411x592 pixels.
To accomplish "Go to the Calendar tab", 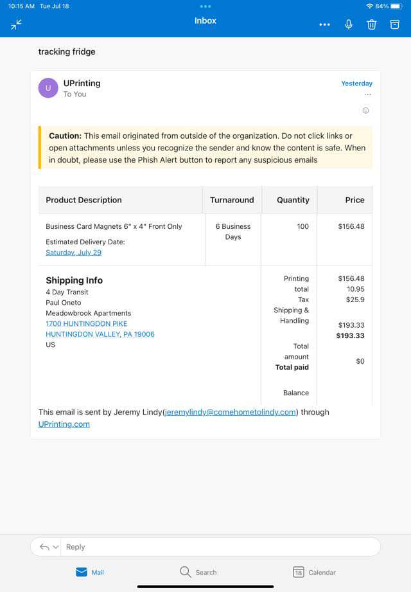I will (315, 572).
